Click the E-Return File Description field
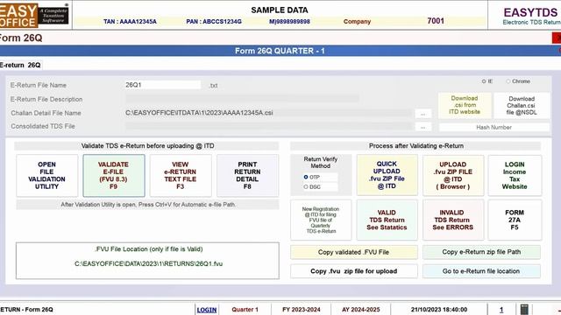This screenshot has width=561, height=315. (242, 99)
